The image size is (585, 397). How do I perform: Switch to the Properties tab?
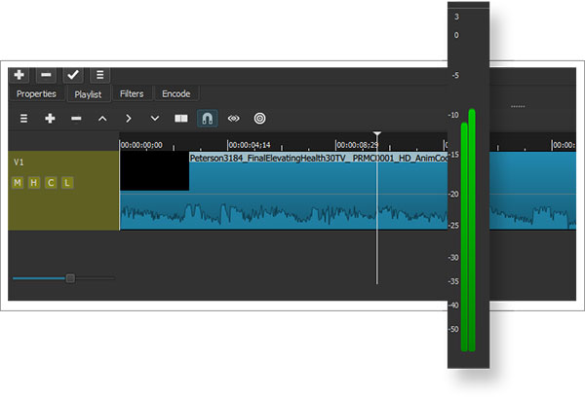point(36,93)
